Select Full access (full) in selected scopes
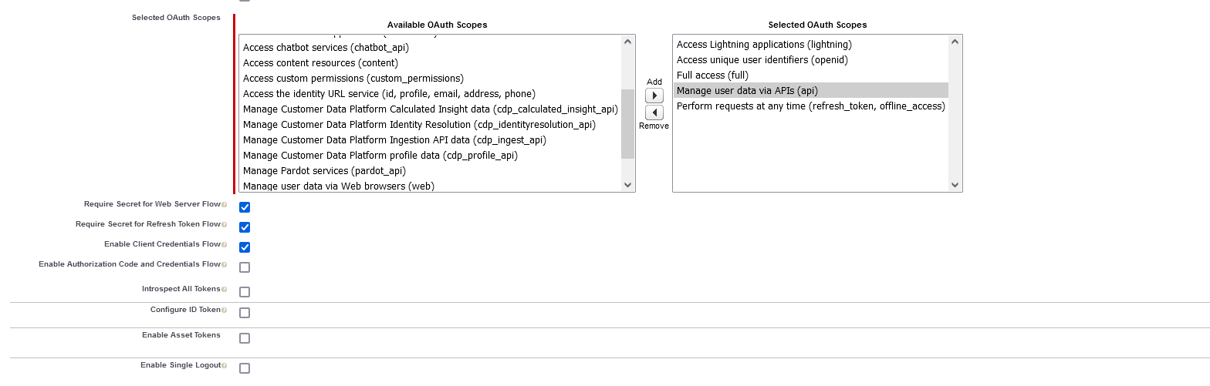Viewport: 1210px width, 386px height. click(701, 76)
